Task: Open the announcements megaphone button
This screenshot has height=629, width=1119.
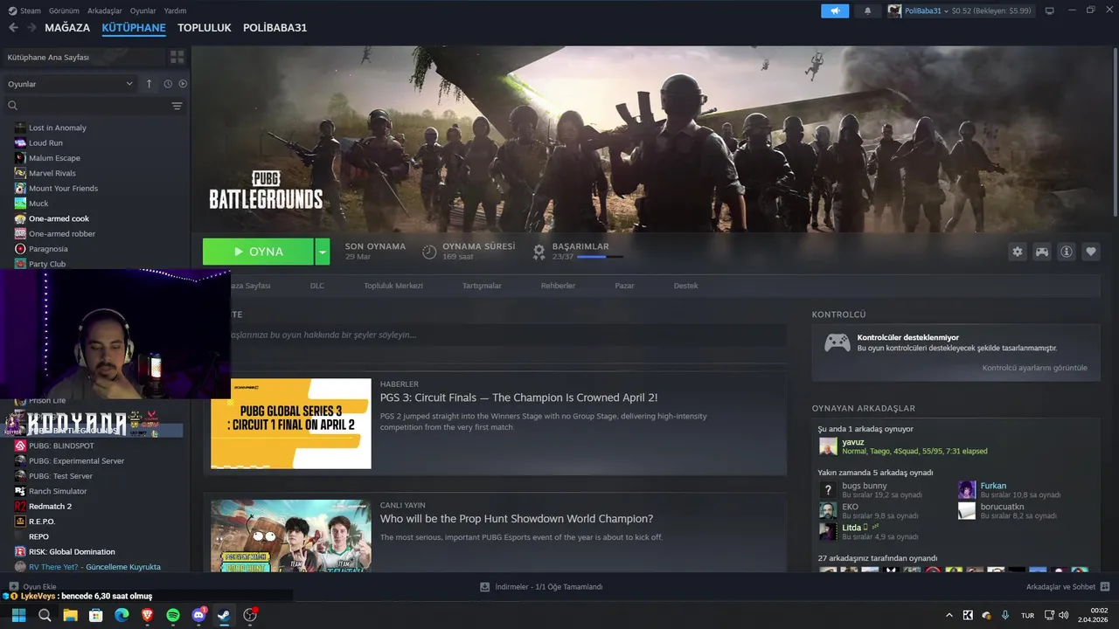Action: tap(835, 10)
